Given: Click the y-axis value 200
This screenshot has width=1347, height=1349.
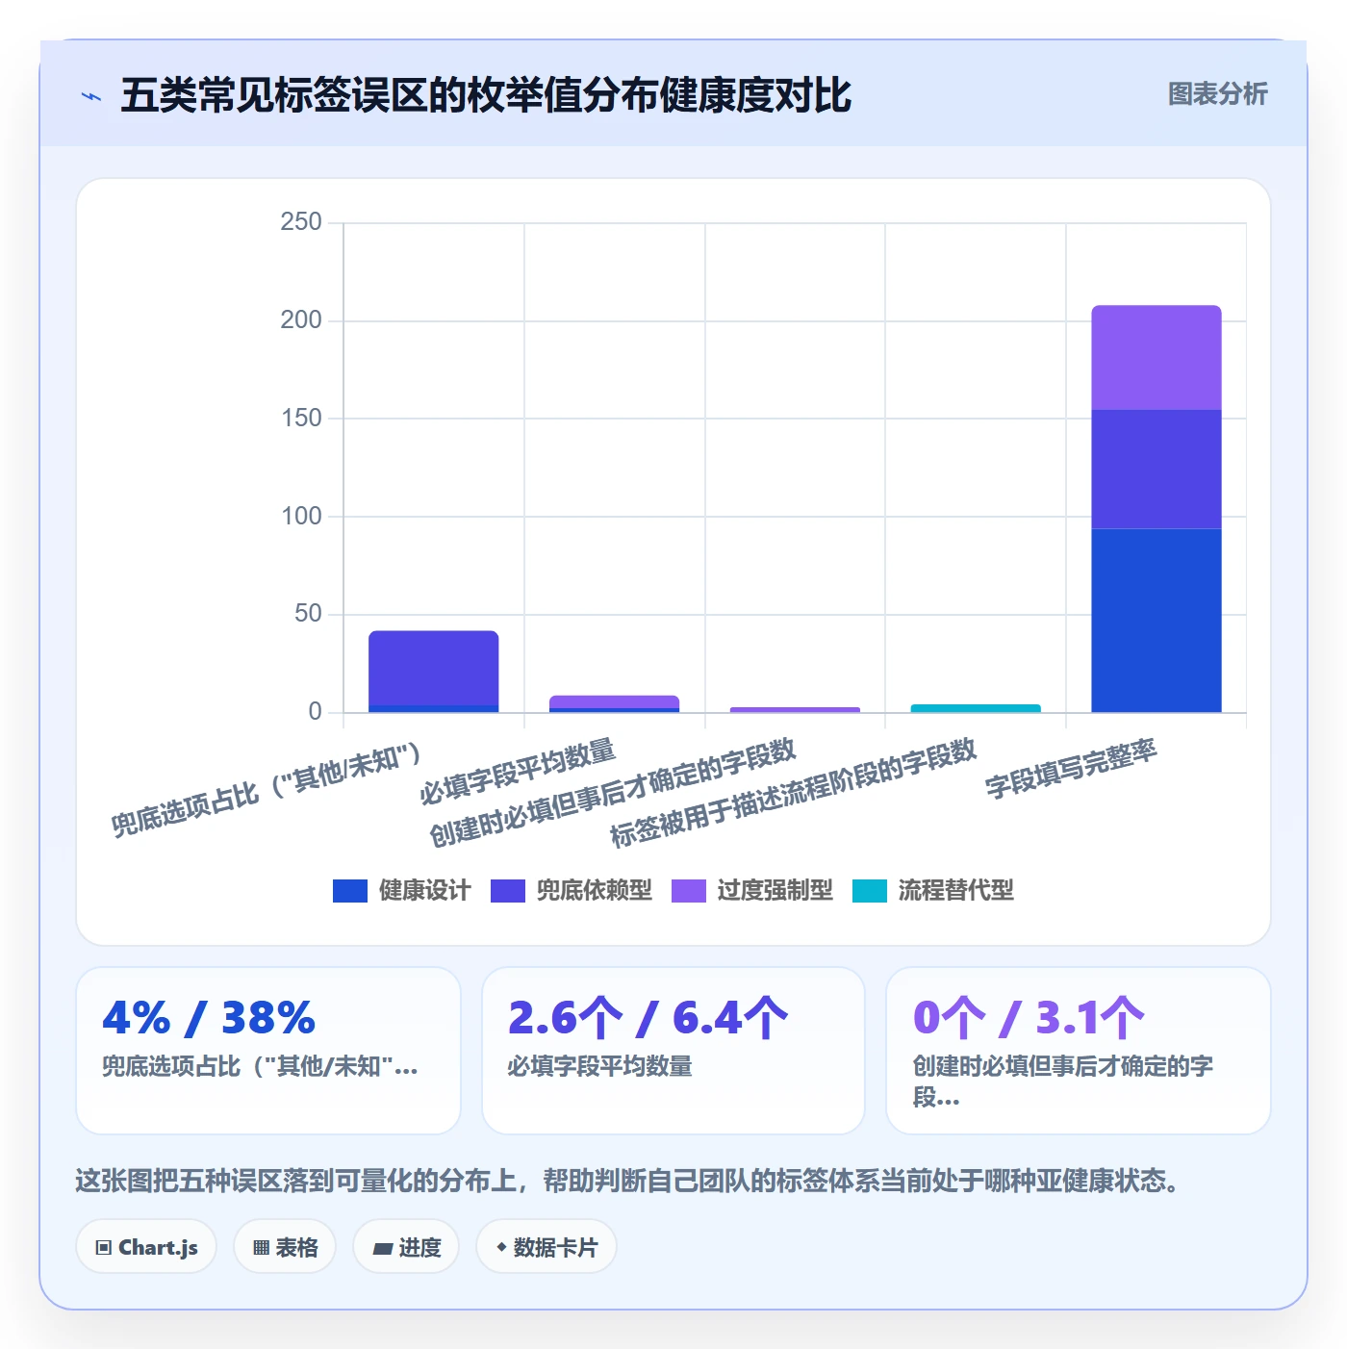Looking at the screenshot, I should tap(301, 320).
